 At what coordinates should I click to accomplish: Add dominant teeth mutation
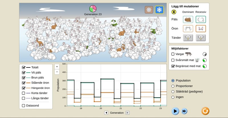[x=188, y=37]
